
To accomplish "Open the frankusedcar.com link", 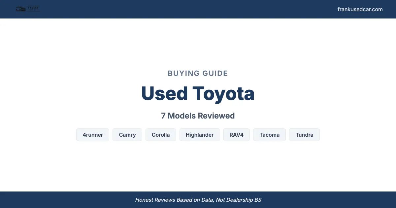I will (360, 9).
